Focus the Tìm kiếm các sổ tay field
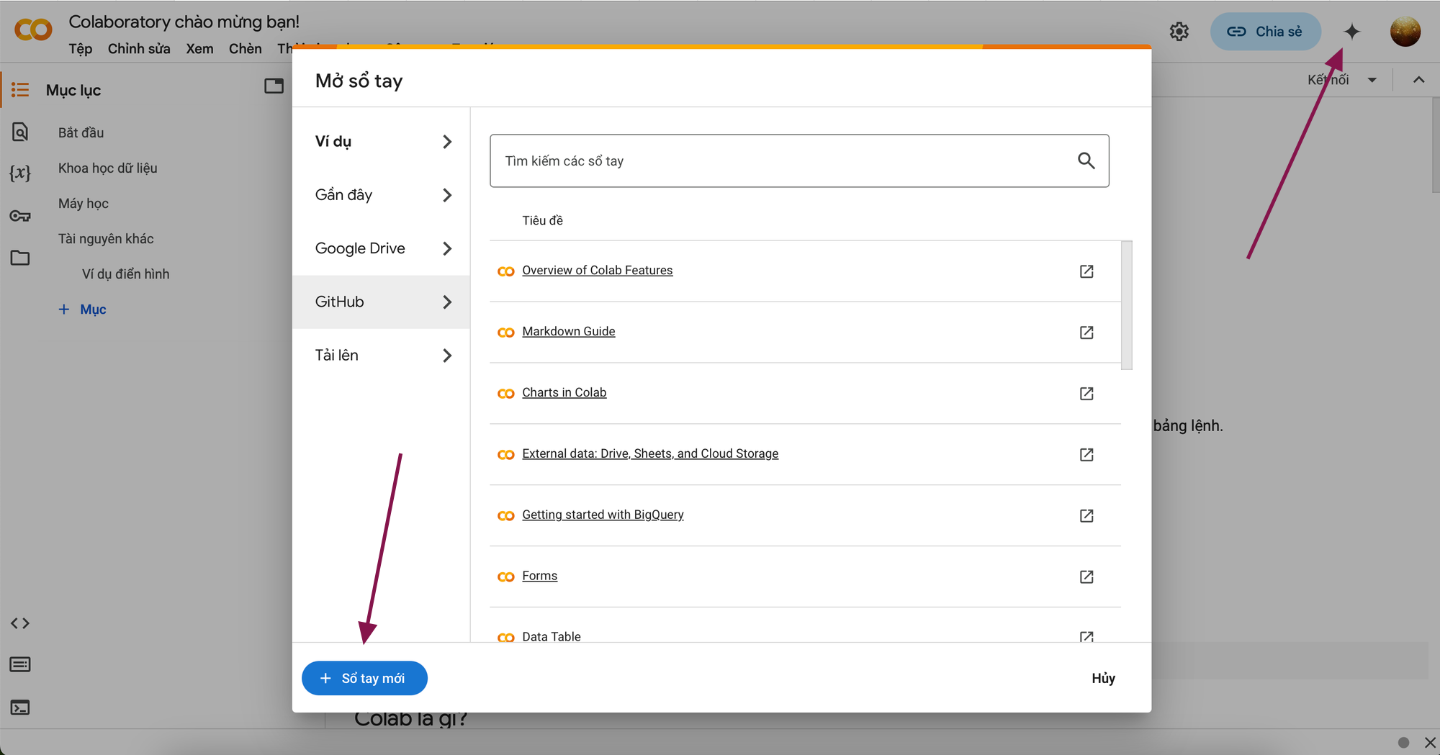Screen dimensions: 1440x755 pos(799,161)
